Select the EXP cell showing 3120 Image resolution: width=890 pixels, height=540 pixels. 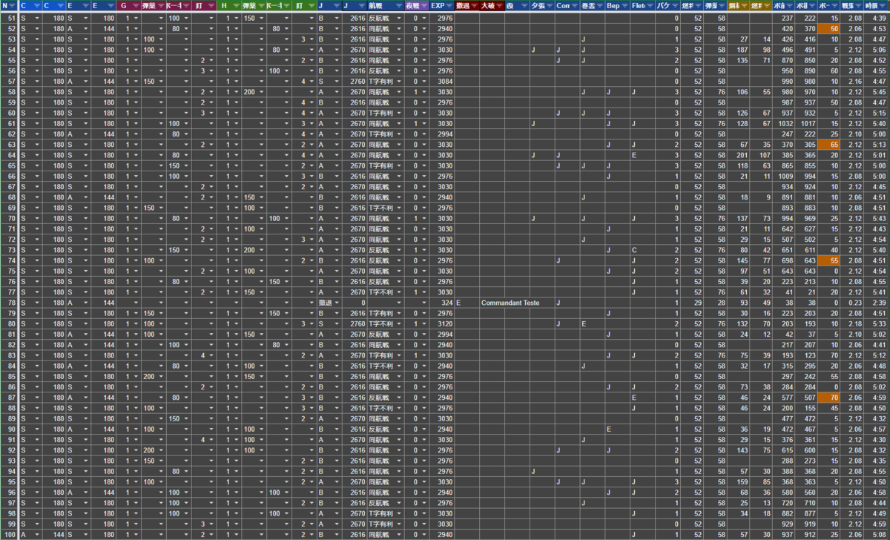coord(443,323)
